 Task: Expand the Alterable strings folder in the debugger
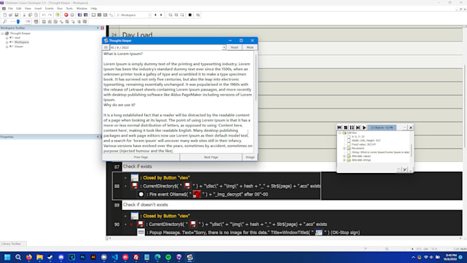[344, 160]
